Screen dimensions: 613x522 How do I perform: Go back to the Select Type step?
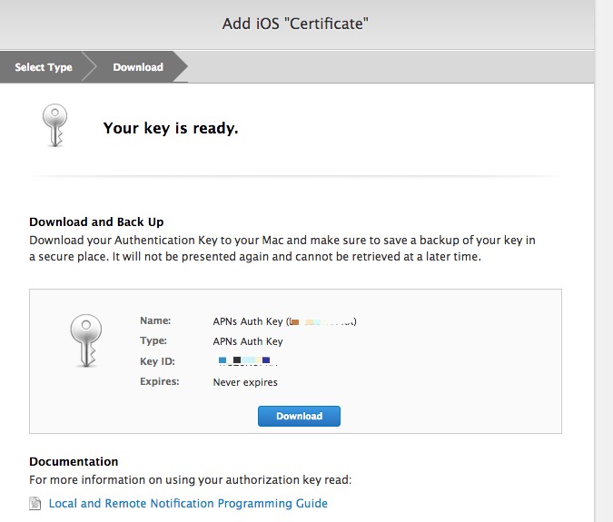click(x=44, y=67)
